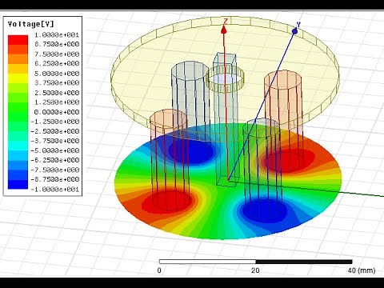Click the yellow color band in legend
The image size is (384, 288).
click(x=18, y=78)
